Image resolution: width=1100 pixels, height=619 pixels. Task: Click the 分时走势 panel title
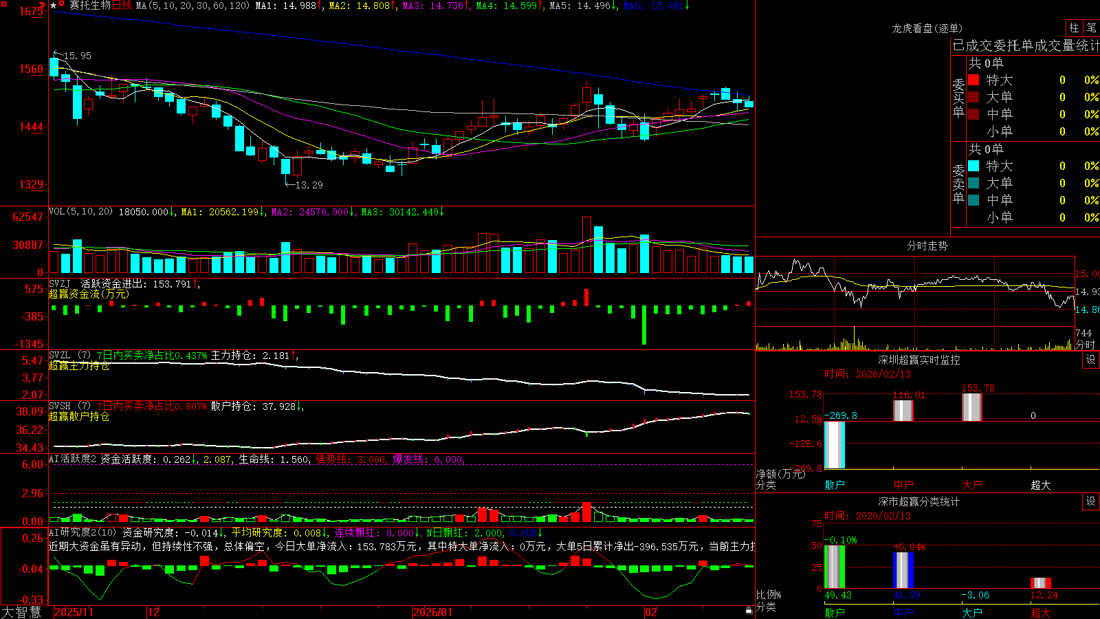point(927,246)
